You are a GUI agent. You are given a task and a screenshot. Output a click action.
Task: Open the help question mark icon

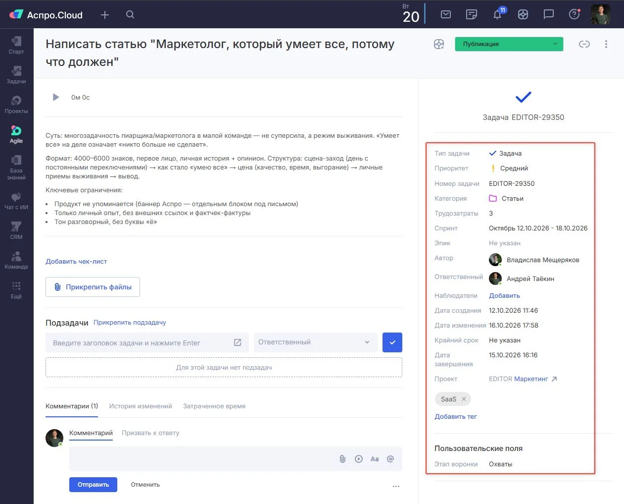pyautogui.click(x=575, y=14)
